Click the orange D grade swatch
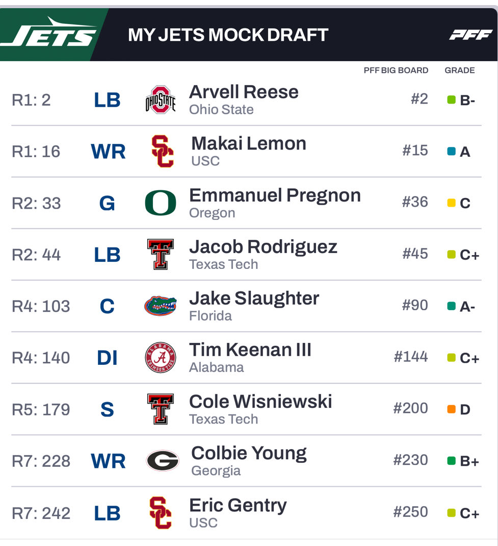The height and width of the screenshot is (546, 498). pos(451,409)
